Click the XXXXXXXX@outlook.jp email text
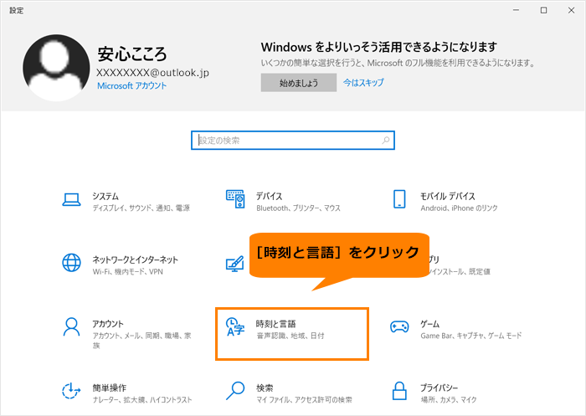586x416 pixels. 153,73
